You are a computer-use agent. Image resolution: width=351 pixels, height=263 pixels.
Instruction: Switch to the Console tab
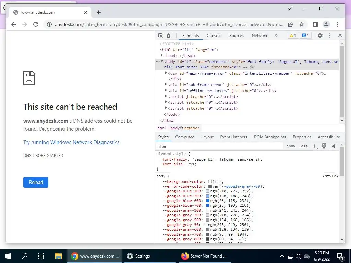(x=214, y=36)
